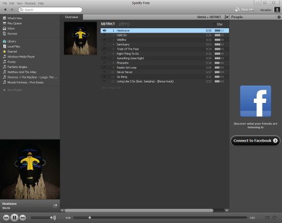
Task: Click the horizontal scrollbar under the track list
Action: pos(139,210)
